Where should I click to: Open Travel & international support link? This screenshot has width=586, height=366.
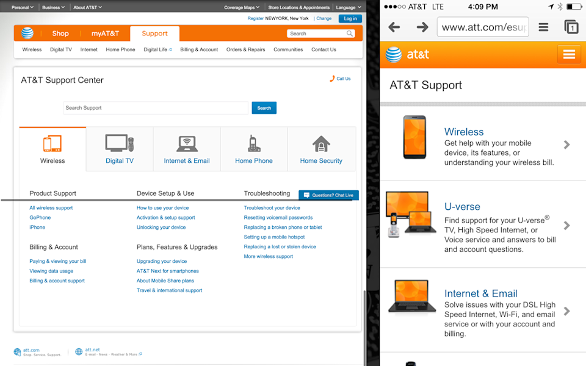click(x=169, y=290)
